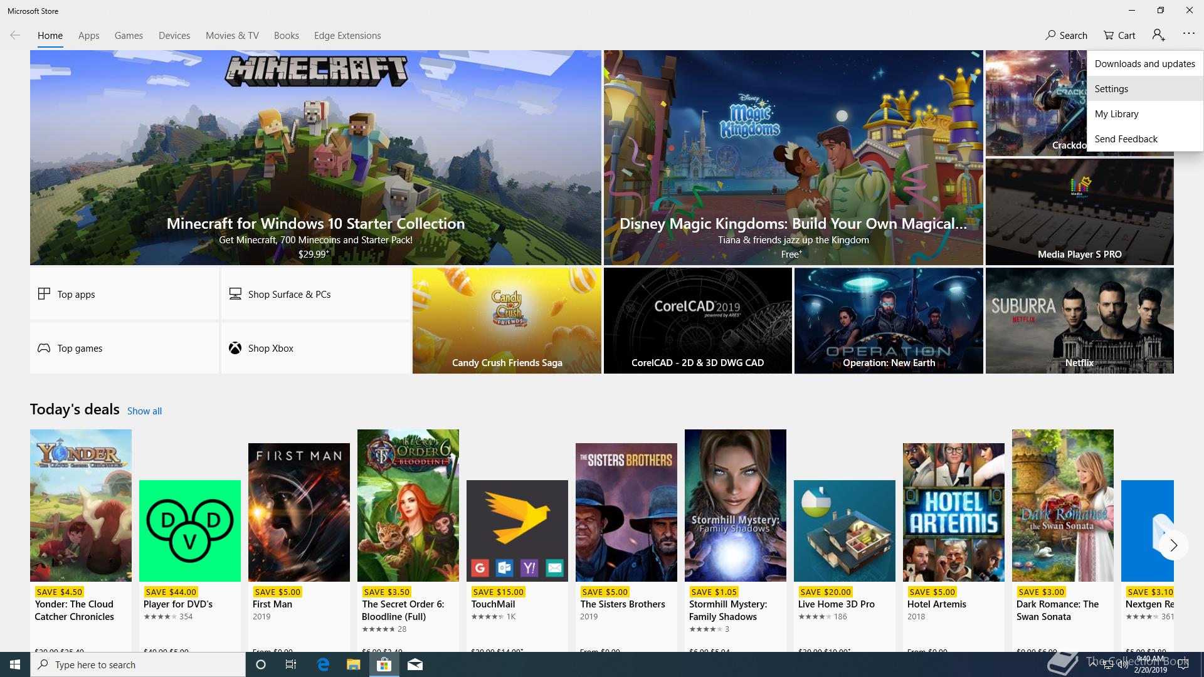Open Disney Magic Kingdoms banner
Image resolution: width=1204 pixels, height=677 pixels.
(x=793, y=157)
